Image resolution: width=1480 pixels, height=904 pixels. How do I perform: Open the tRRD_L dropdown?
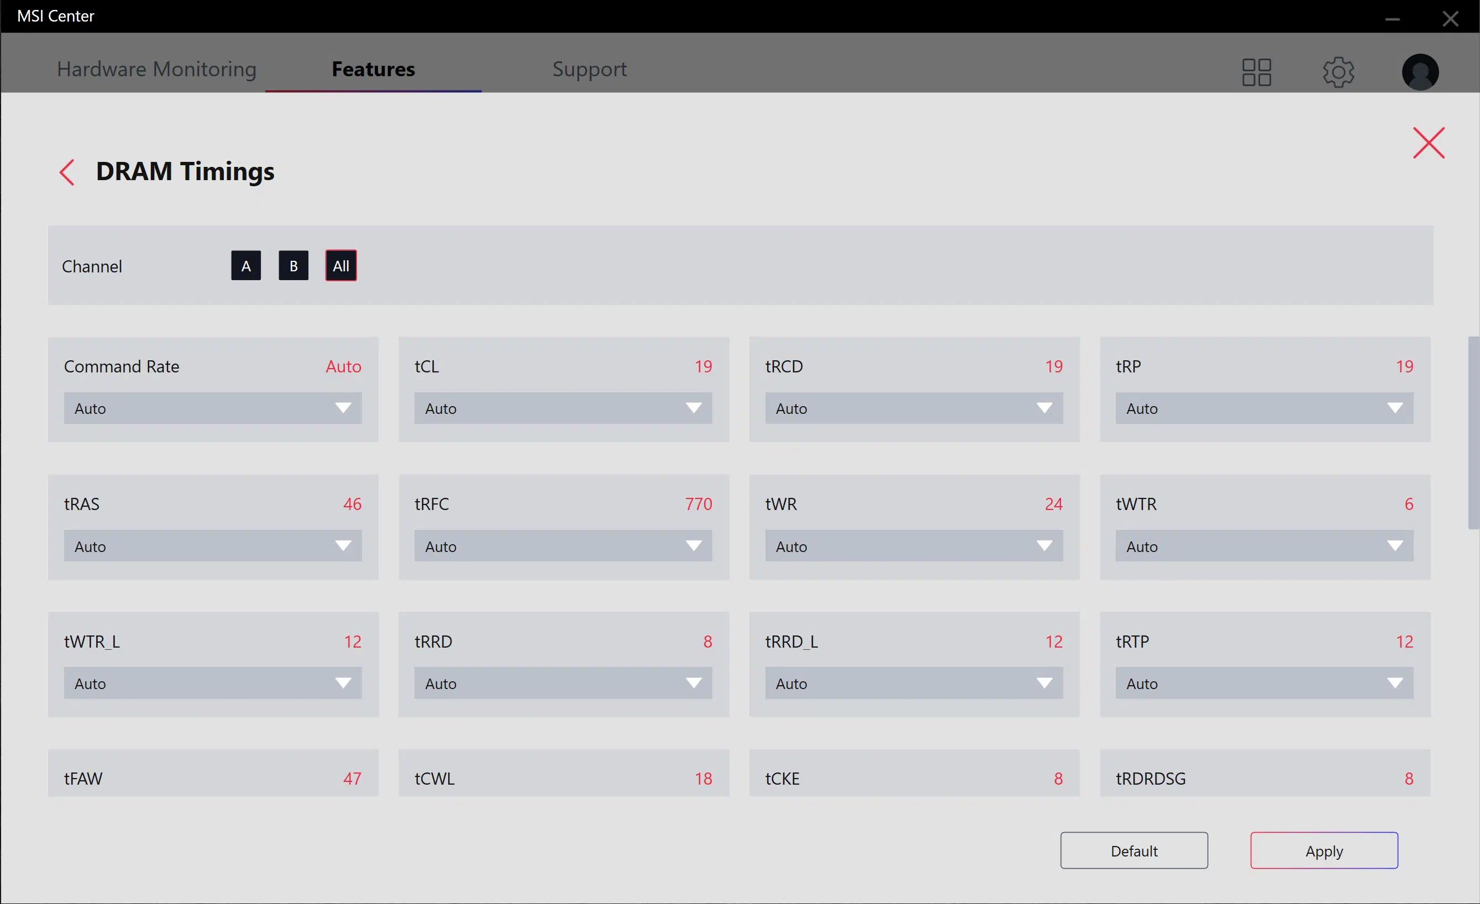(x=914, y=683)
